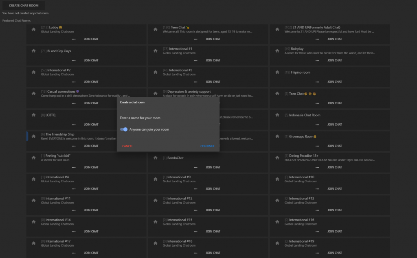Click the home icon beside LGBTQ room
This screenshot has width=417, height=258.
(34, 115)
